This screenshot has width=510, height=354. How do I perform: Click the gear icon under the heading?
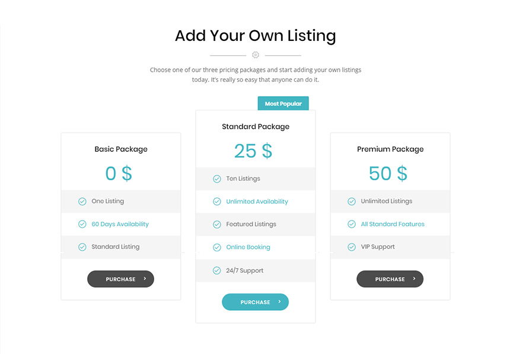pos(256,55)
